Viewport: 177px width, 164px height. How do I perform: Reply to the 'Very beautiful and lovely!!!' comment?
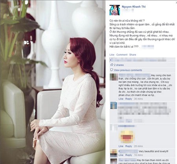click(129, 155)
